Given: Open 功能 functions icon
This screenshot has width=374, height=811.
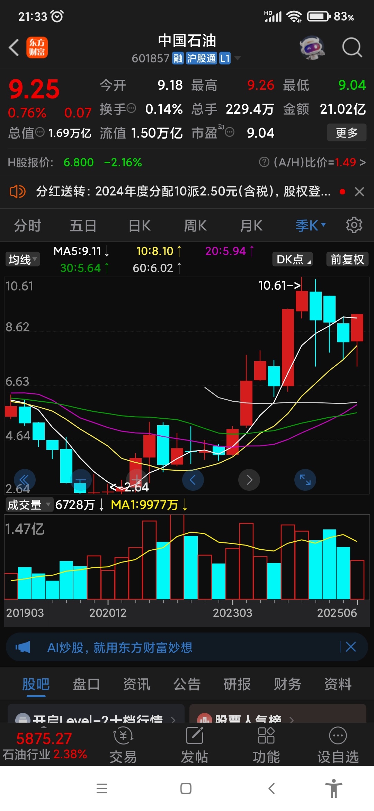Looking at the screenshot, I should click(x=266, y=745).
